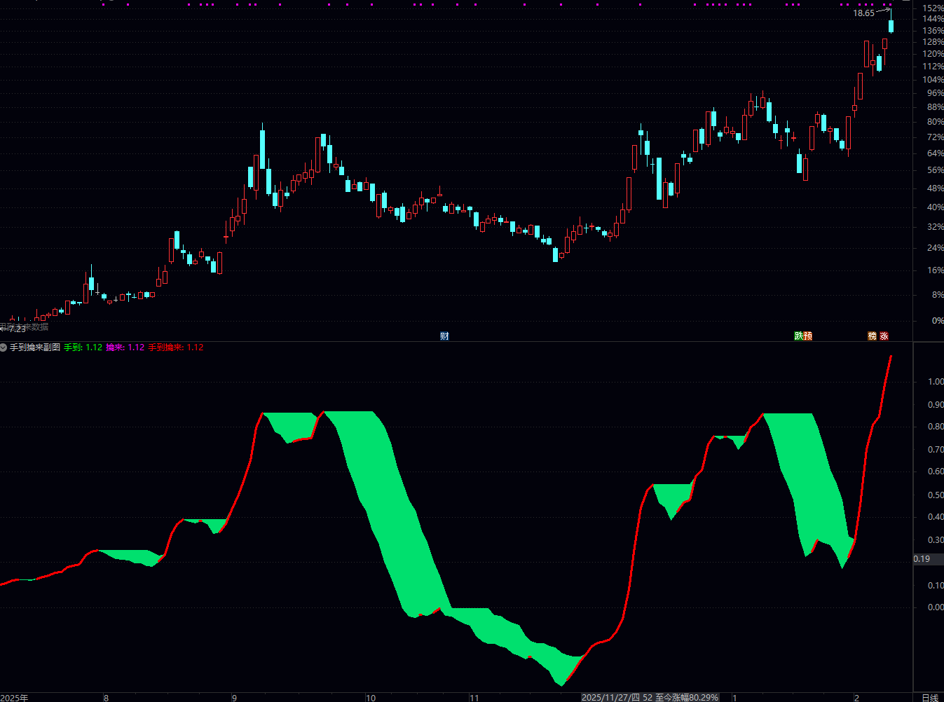Open the 日线 period selector
This screenshot has width=944, height=702.
pyautogui.click(x=929, y=698)
